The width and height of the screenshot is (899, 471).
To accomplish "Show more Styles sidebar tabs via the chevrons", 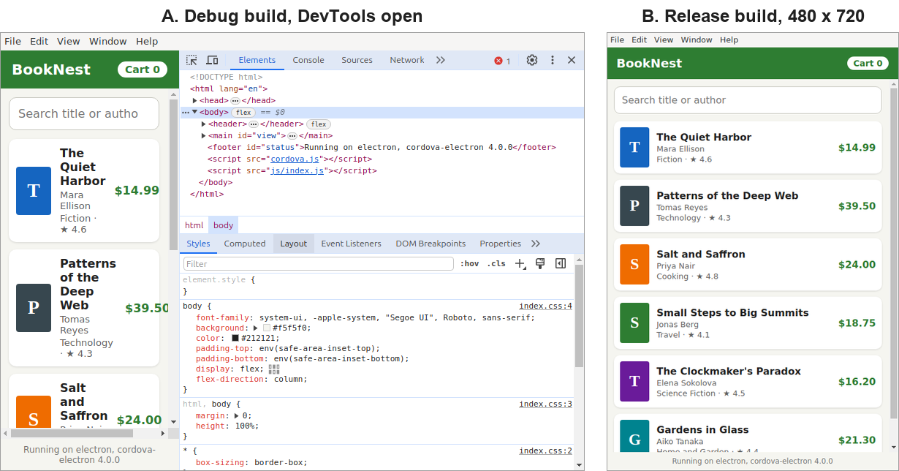I will [x=536, y=244].
